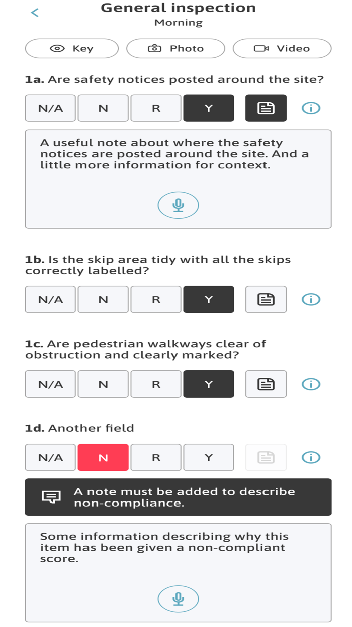The height and width of the screenshot is (627, 352).
Task: Open the note icon for question 1a
Action: coord(266,108)
